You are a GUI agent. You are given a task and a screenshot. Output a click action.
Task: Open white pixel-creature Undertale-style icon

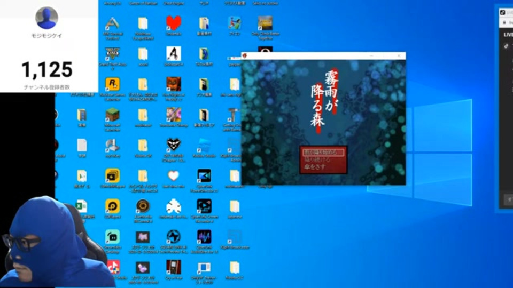pyautogui.click(x=173, y=206)
